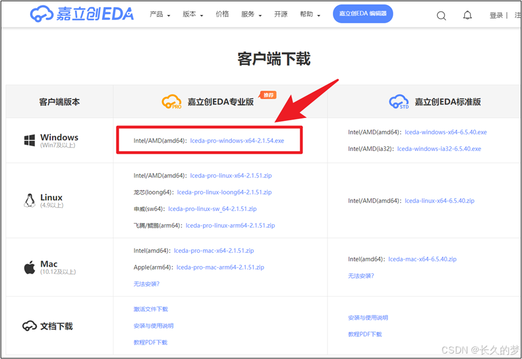This screenshot has width=522, height=359.
Task: Download lceda-pro-linux-x64-2.1.51.zip
Action: (x=231, y=176)
